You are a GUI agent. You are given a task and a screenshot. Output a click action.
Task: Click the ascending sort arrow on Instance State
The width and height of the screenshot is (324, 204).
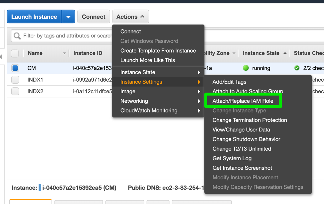pyautogui.click(x=284, y=53)
